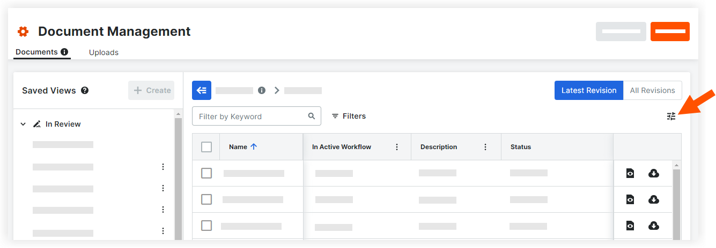Image resolution: width=716 pixels, height=248 pixels.
Task: Collapse the In Review saved views group
Action: pos(23,124)
